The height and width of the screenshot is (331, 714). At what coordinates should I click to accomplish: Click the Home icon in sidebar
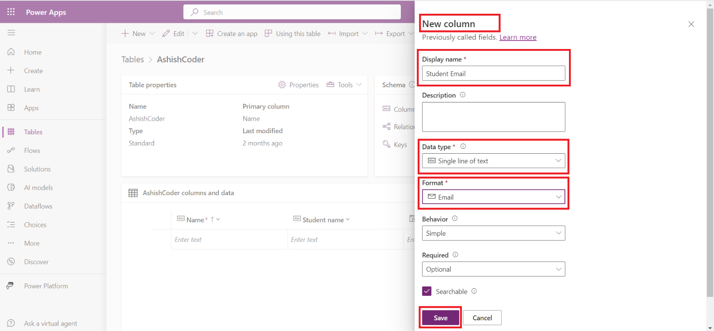(x=11, y=52)
